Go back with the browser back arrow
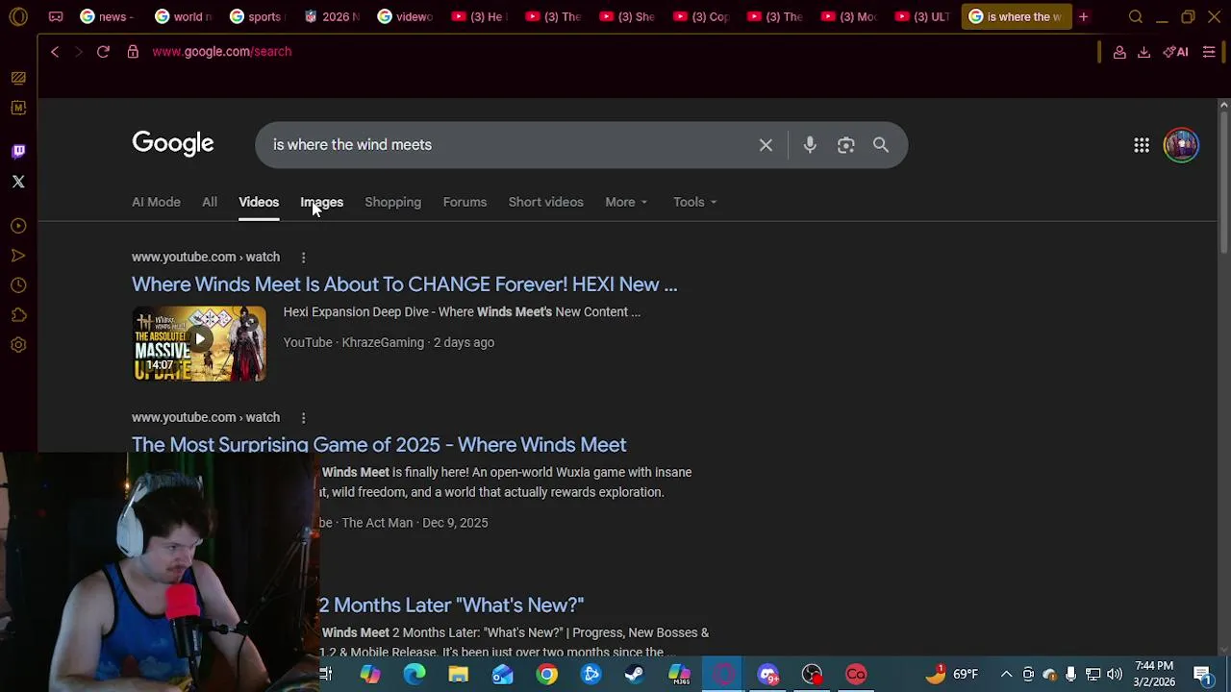Viewport: 1231px width, 692px height. coord(55,52)
